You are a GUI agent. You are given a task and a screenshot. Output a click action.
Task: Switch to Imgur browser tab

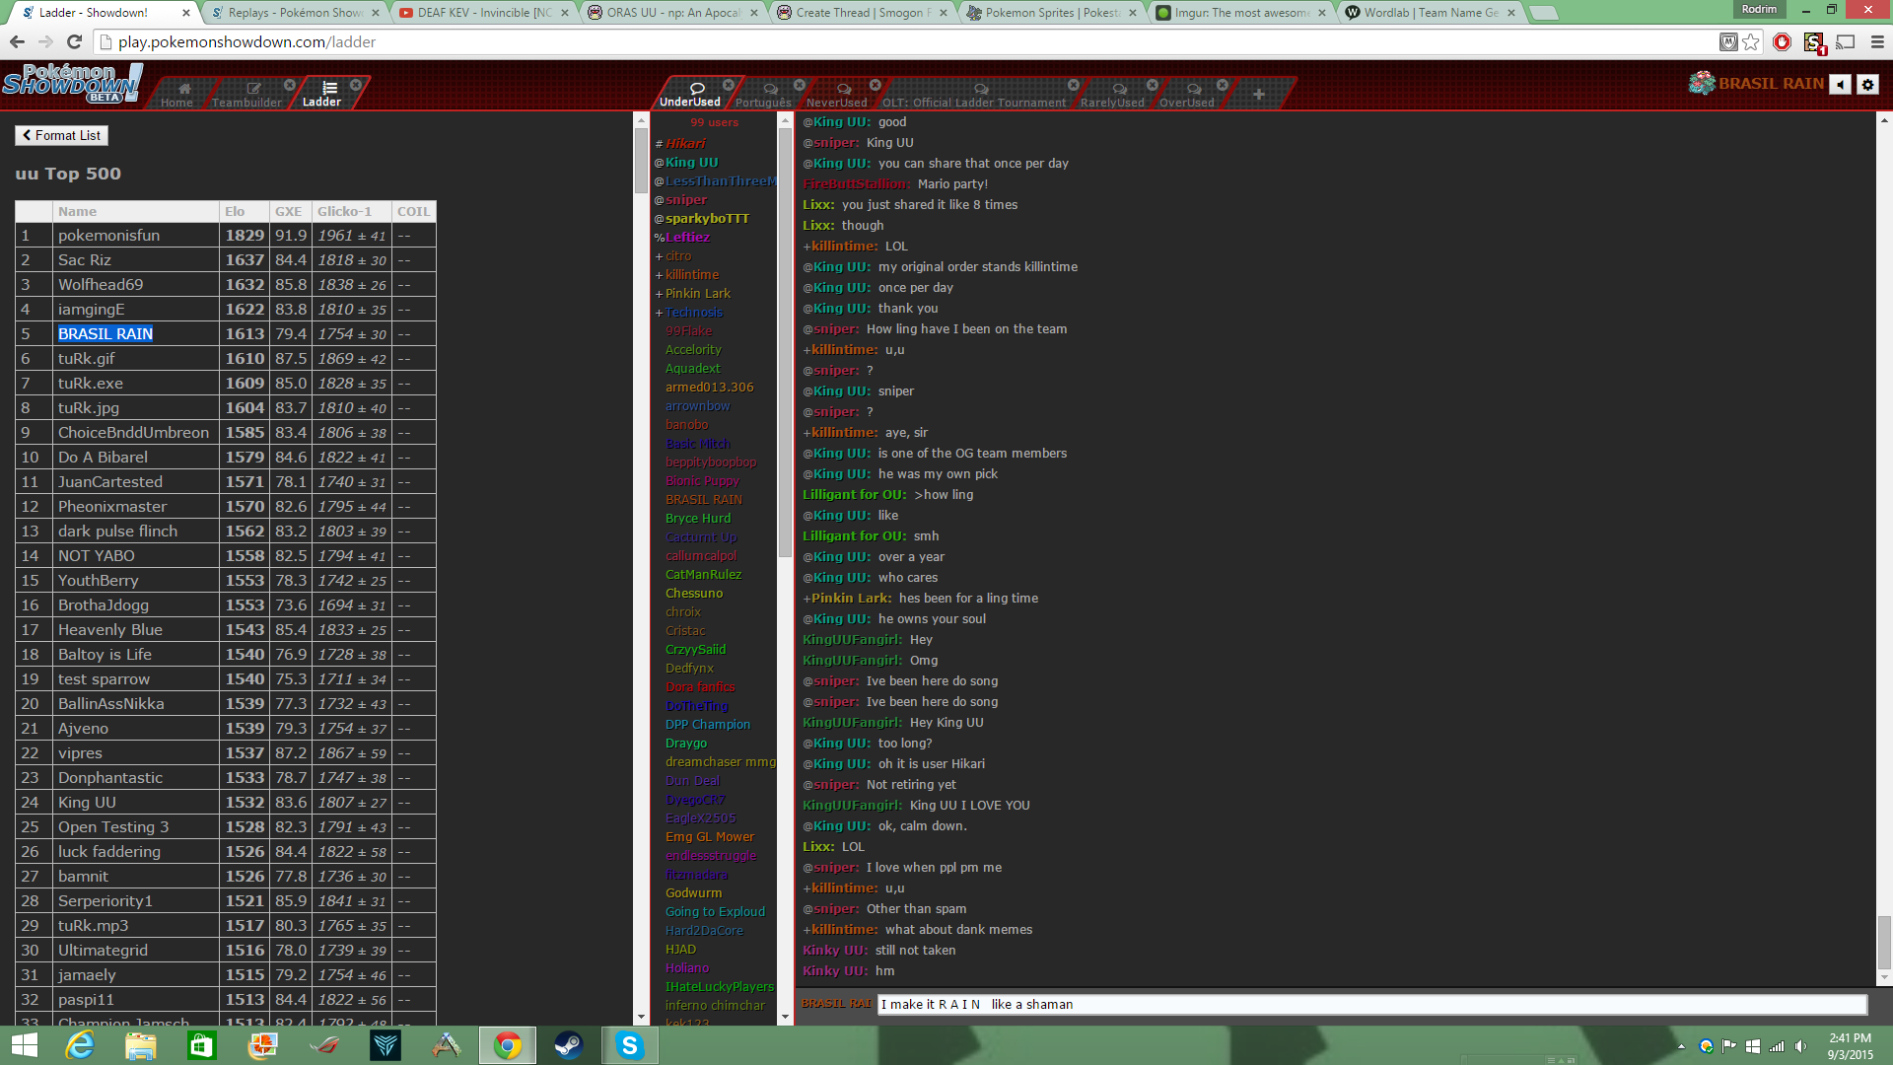[1241, 13]
